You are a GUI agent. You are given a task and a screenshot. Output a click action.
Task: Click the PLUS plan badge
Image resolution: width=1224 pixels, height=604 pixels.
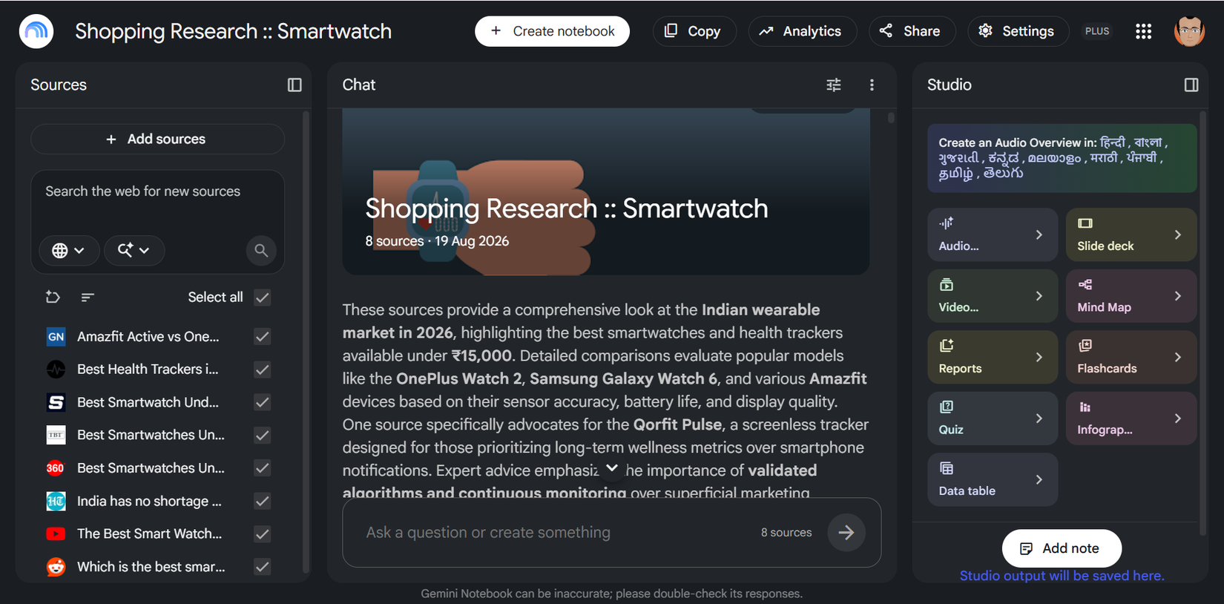tap(1097, 31)
